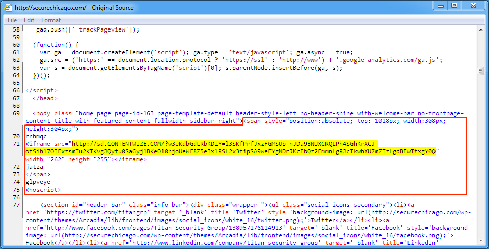This screenshot has height=249, width=489.
Task: Click line number 69
Action: [16, 114]
